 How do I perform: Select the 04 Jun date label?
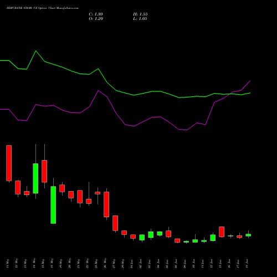[158, 264]
